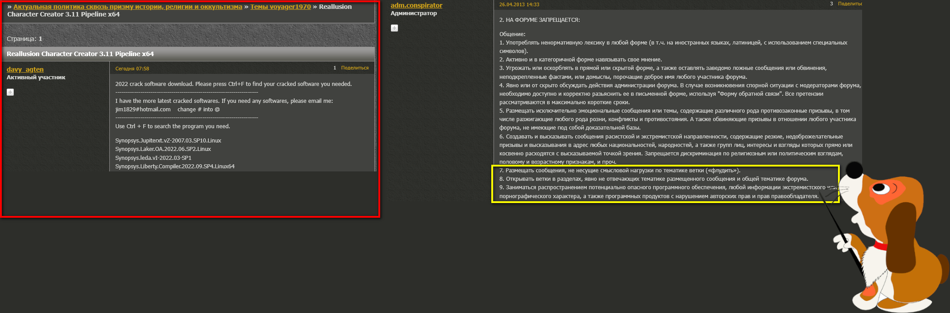Screen dimensions: 950x313
Task: Click the plus icon under adm.conspirator
Action: coord(394,28)
